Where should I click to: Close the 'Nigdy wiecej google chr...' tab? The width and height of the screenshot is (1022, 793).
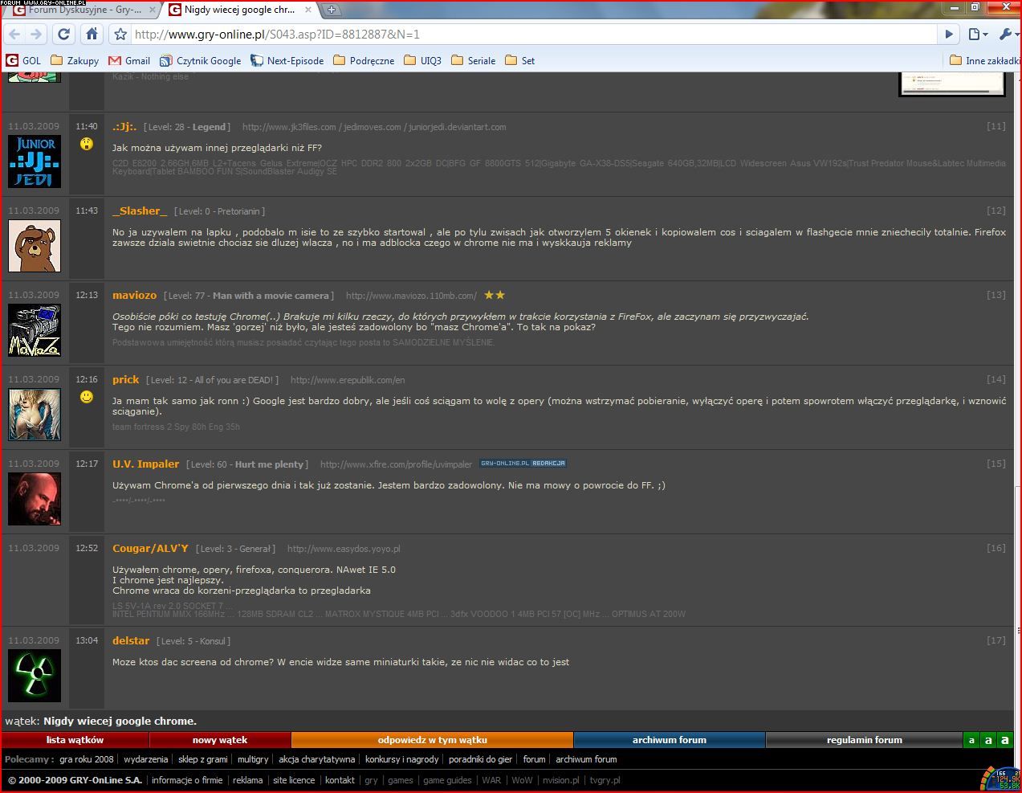(x=308, y=10)
